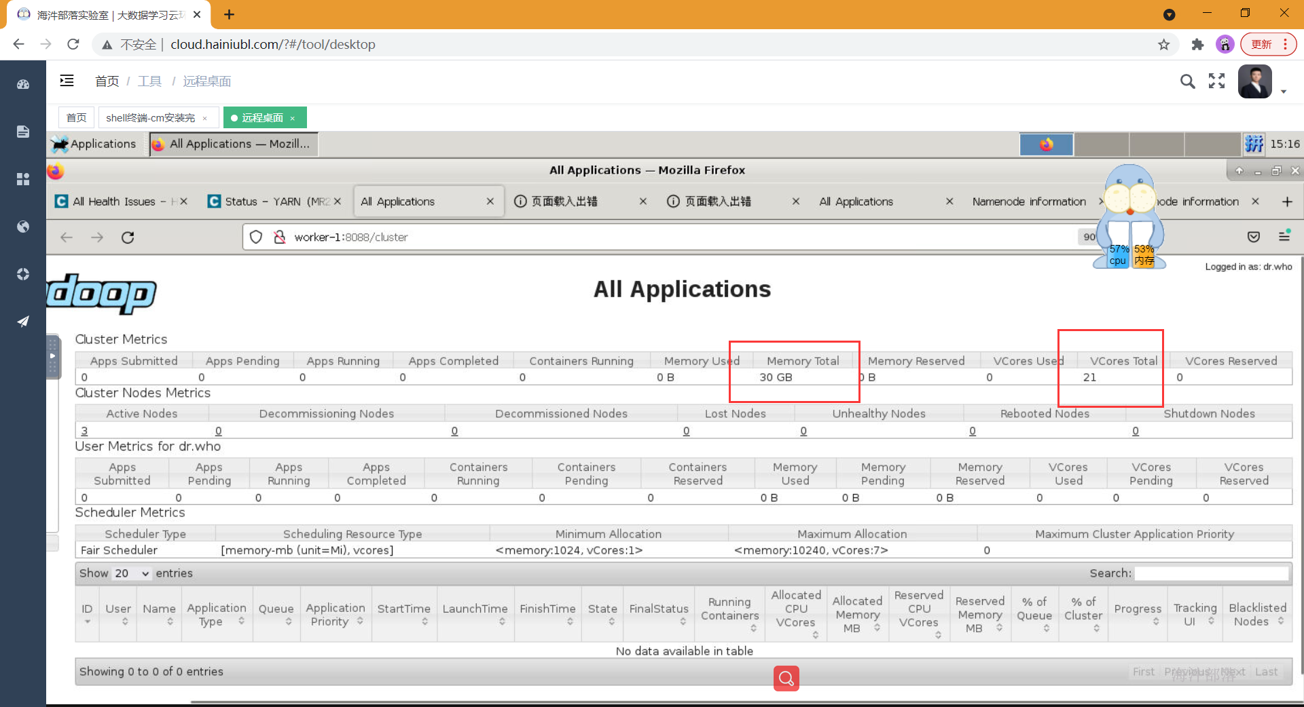Open the globe icon in left sidebar

23,227
